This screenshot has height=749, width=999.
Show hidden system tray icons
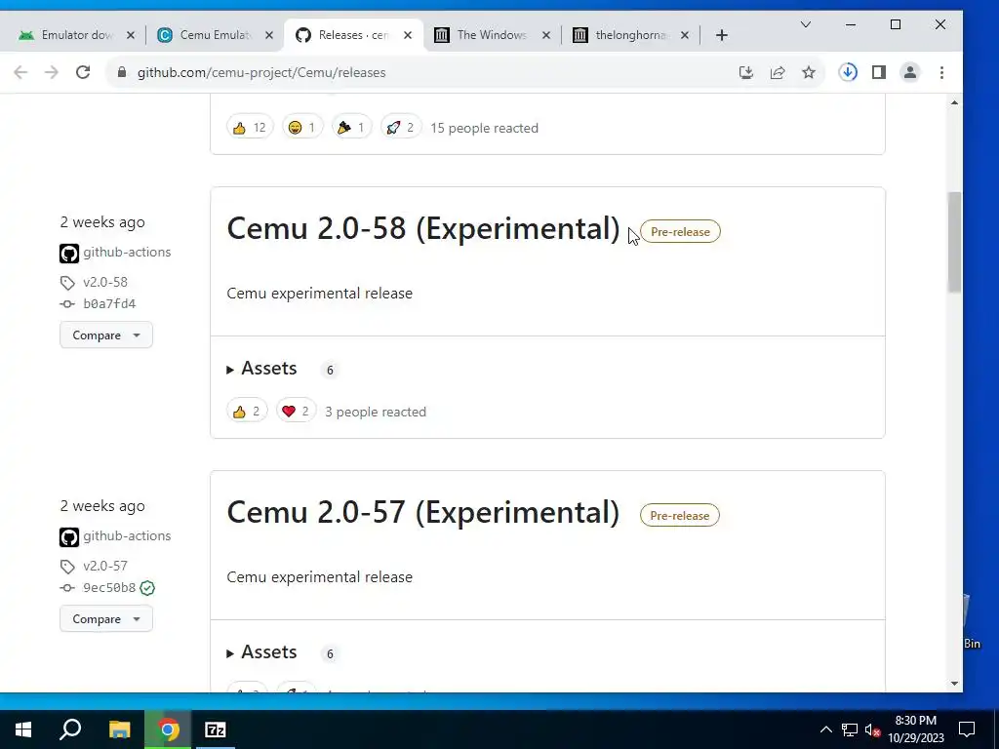[825, 729]
